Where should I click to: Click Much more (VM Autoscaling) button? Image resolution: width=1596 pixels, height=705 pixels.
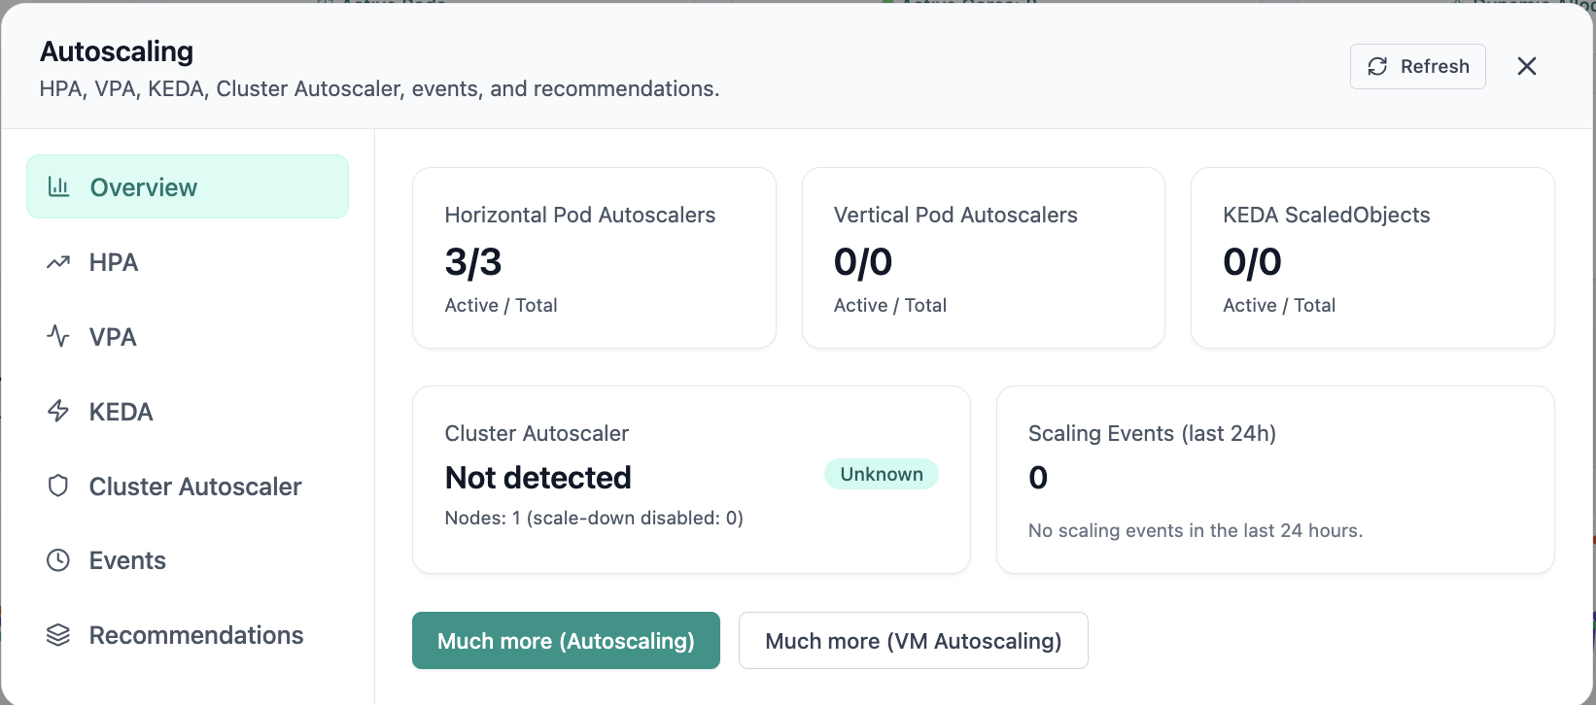pyautogui.click(x=913, y=641)
